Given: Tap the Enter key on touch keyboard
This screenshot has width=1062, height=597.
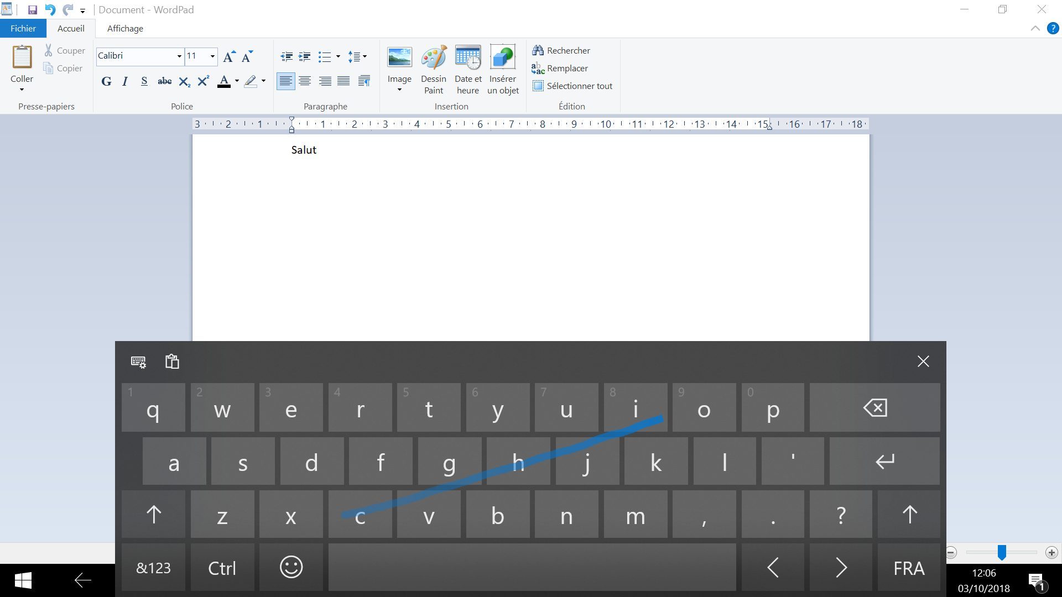Looking at the screenshot, I should coord(885,461).
